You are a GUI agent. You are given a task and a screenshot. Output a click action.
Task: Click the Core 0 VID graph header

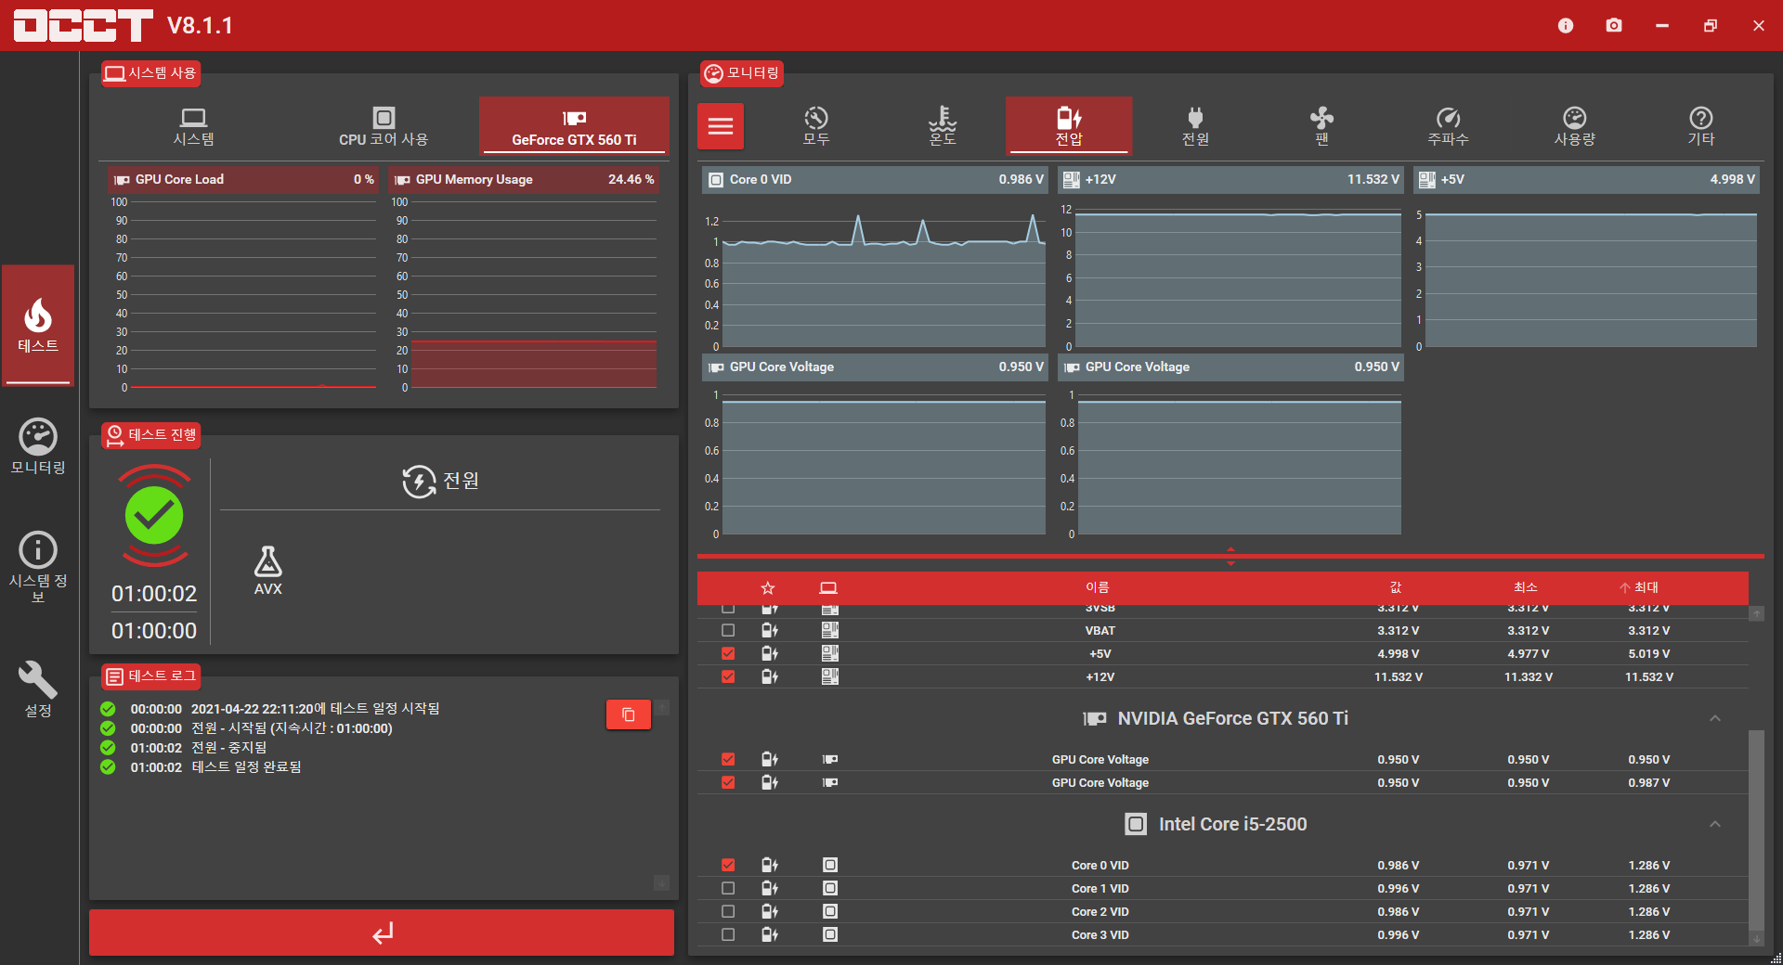click(x=876, y=179)
